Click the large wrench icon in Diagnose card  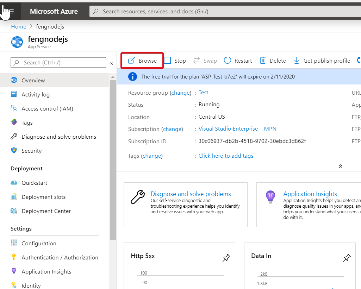tap(138, 197)
